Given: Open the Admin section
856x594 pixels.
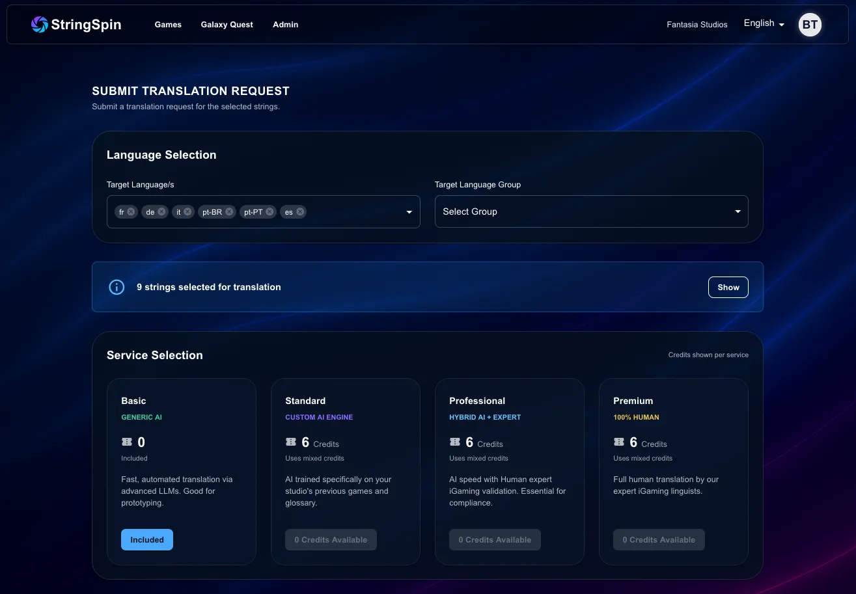Looking at the screenshot, I should (x=285, y=25).
